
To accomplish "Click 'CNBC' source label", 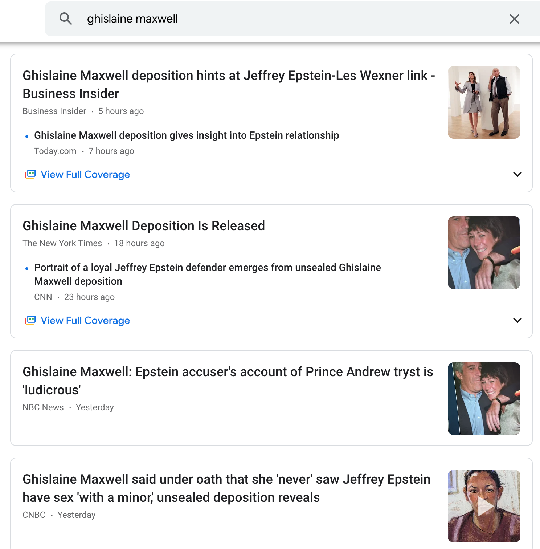I will pos(34,515).
